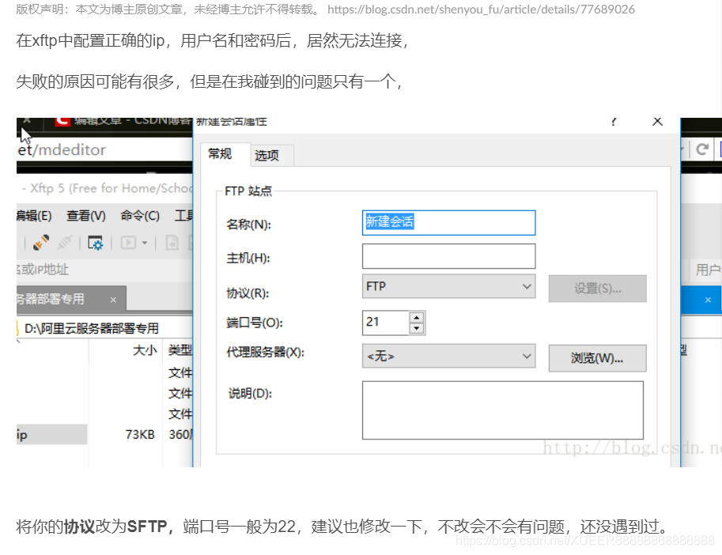Click the 73KB size cell
The image size is (722, 555).
click(x=140, y=434)
